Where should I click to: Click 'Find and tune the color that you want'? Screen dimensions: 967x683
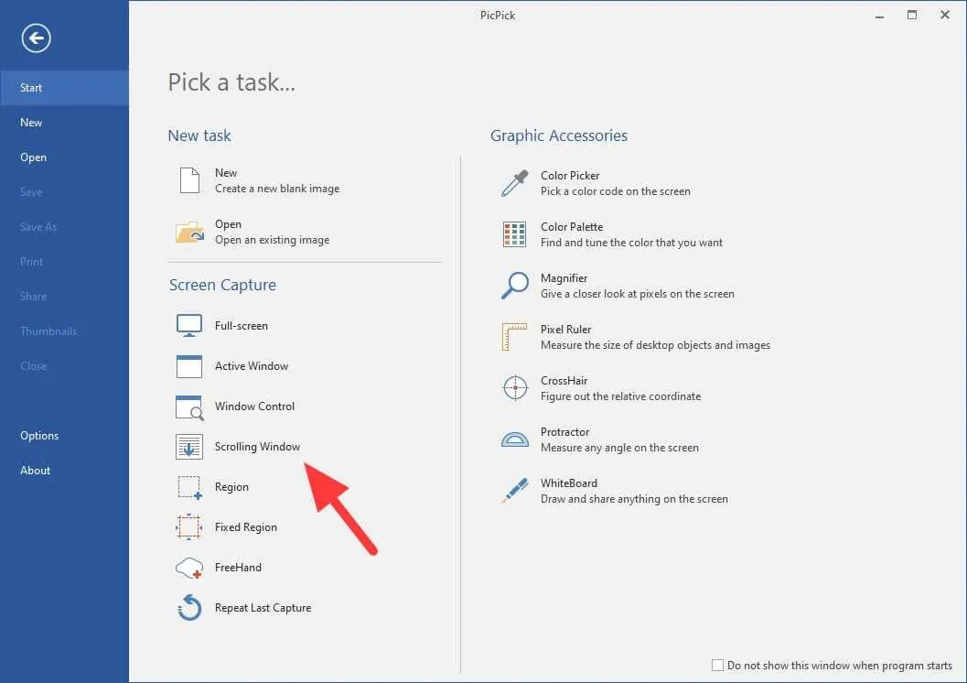point(631,243)
